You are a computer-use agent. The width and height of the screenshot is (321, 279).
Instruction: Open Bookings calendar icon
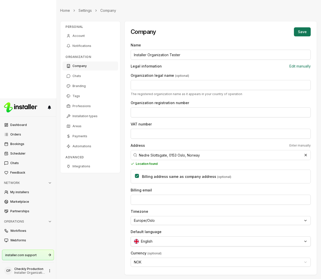click(6, 144)
